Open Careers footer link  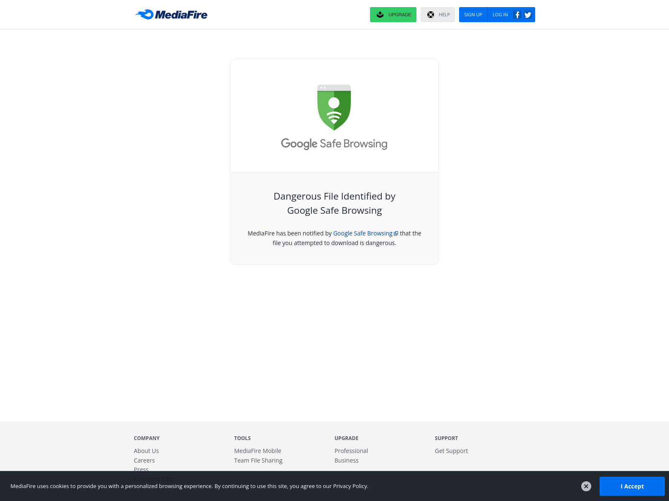pos(144,461)
